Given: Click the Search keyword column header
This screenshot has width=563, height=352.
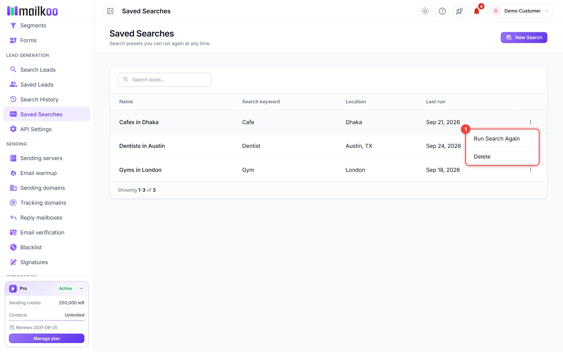Looking at the screenshot, I should coord(261,102).
